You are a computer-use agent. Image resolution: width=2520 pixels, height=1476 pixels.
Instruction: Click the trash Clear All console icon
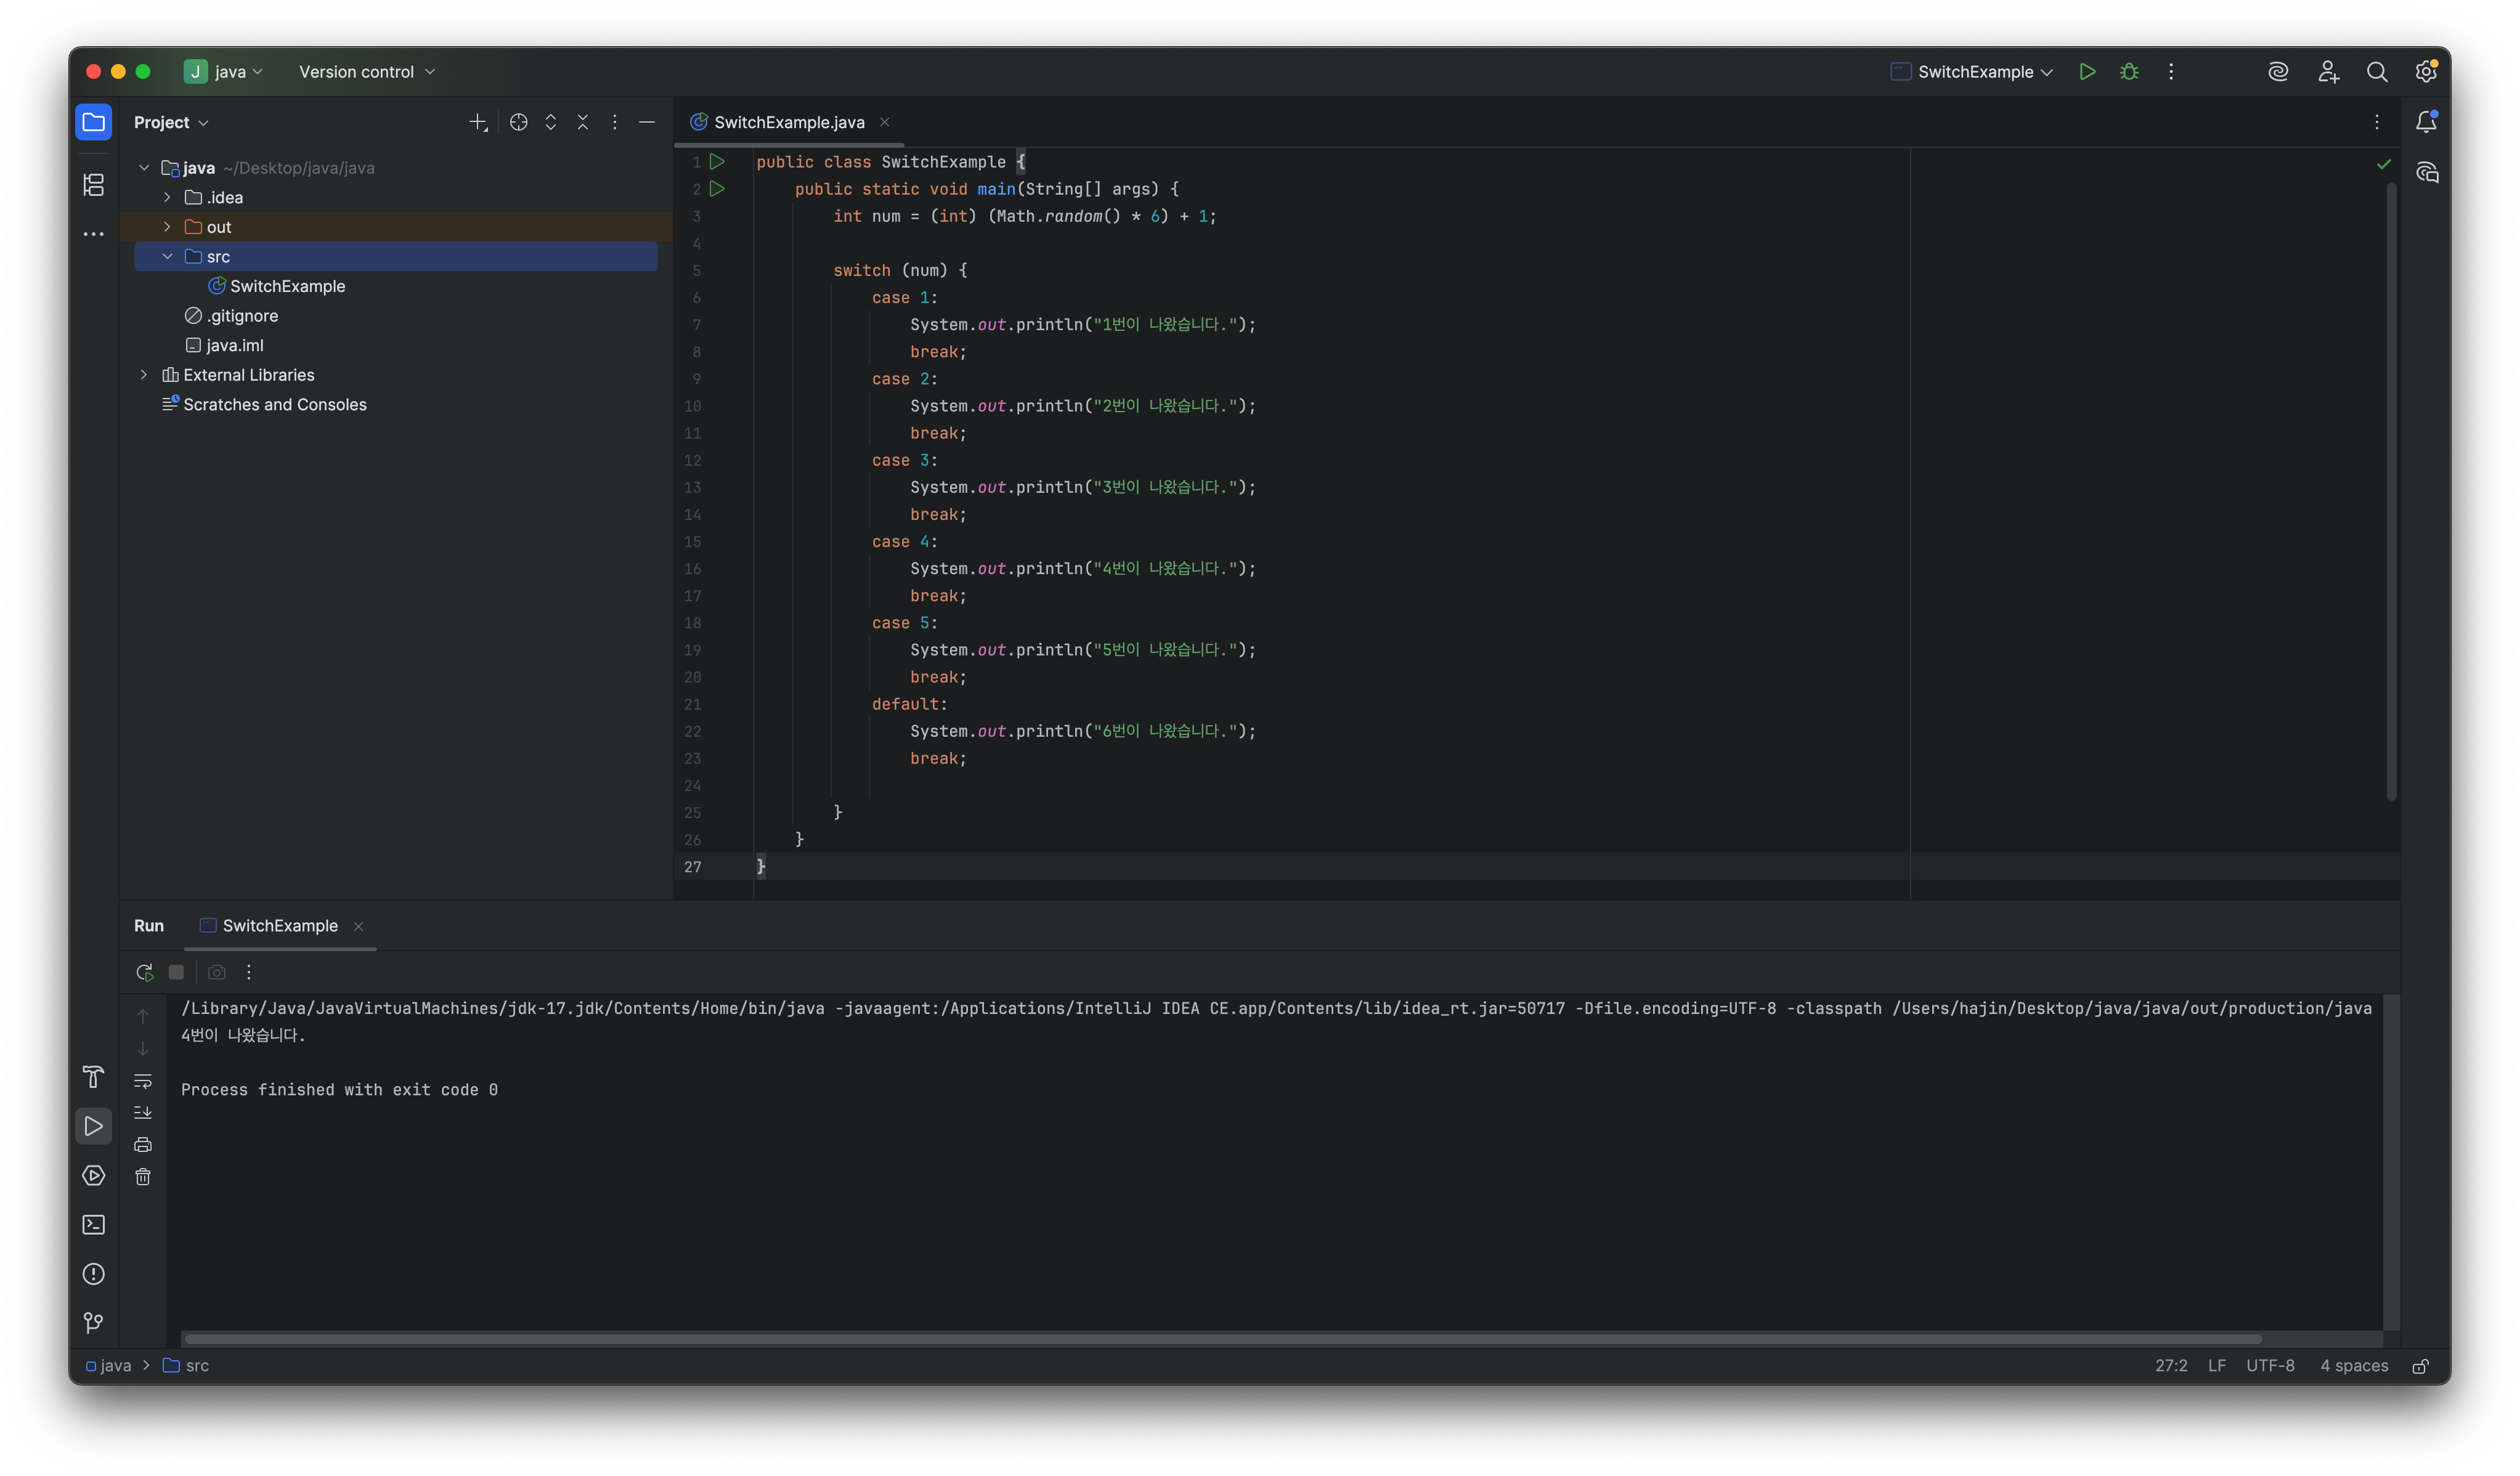(143, 1177)
